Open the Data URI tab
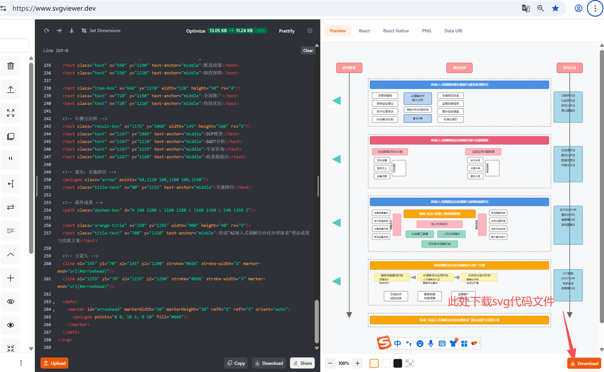Screen dimensions: 604x372 pyautogui.click(x=453, y=31)
